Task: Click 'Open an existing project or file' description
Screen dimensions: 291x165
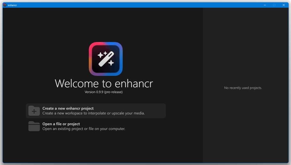Action: click(x=84, y=129)
